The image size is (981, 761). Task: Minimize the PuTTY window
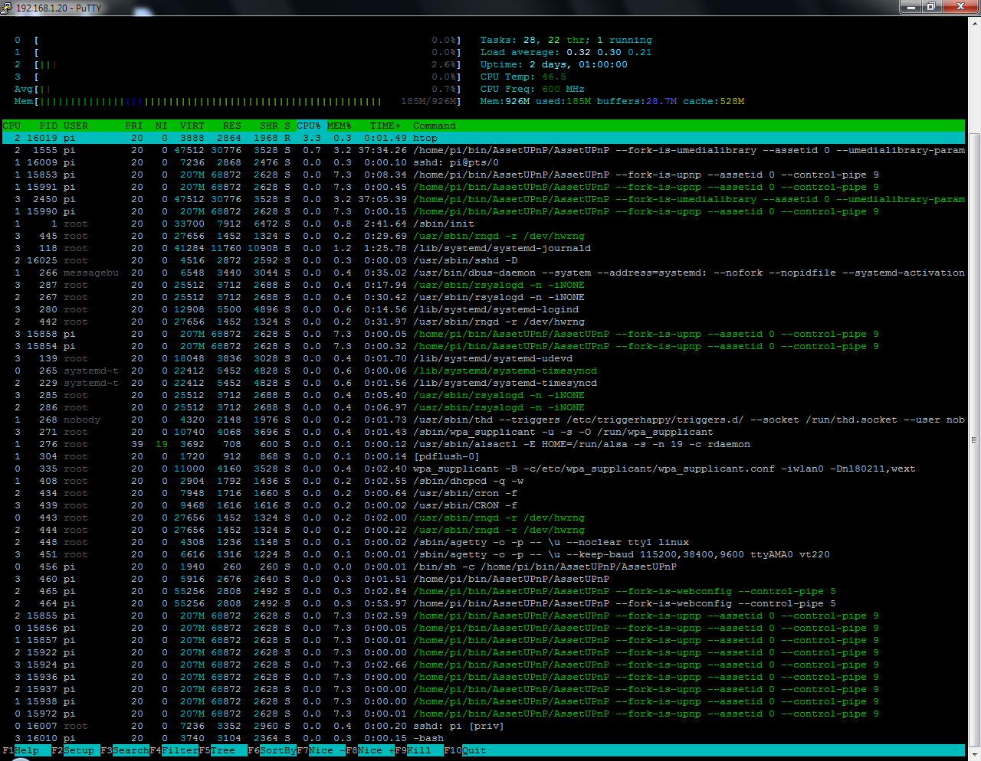(x=910, y=7)
